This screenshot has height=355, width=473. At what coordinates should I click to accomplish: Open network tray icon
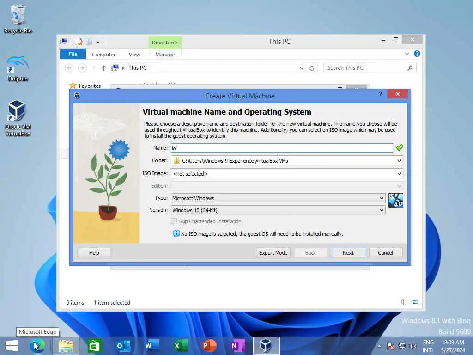click(402, 346)
